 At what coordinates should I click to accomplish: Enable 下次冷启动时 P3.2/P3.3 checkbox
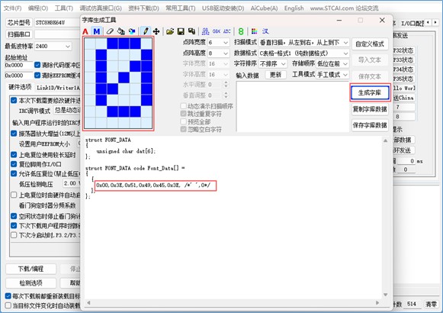tap(14, 235)
